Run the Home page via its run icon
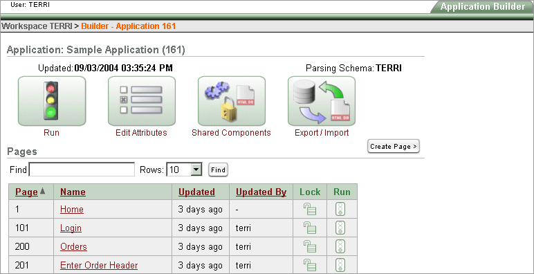Screen dimensions: 534x274 click(x=340, y=209)
